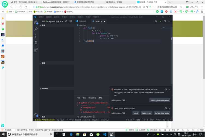Run Python file with editor play icon
Image resolution: width=205 pixels, height=137 pixels.
point(160,21)
